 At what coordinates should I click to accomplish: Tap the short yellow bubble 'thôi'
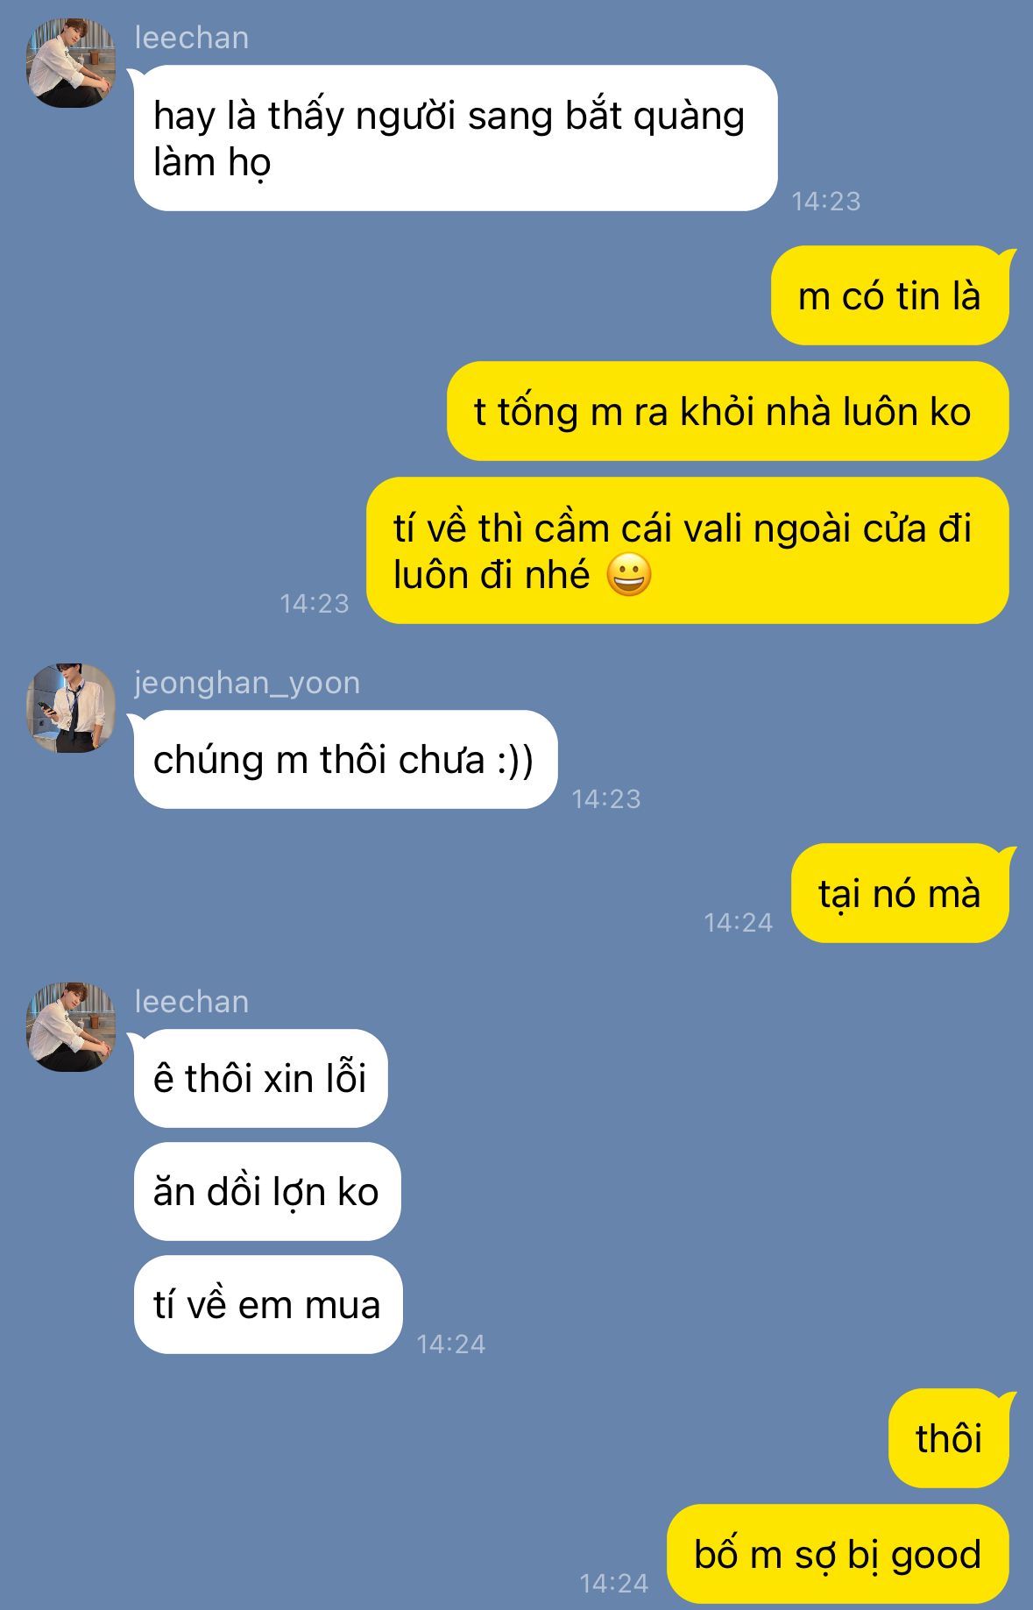(x=949, y=1438)
